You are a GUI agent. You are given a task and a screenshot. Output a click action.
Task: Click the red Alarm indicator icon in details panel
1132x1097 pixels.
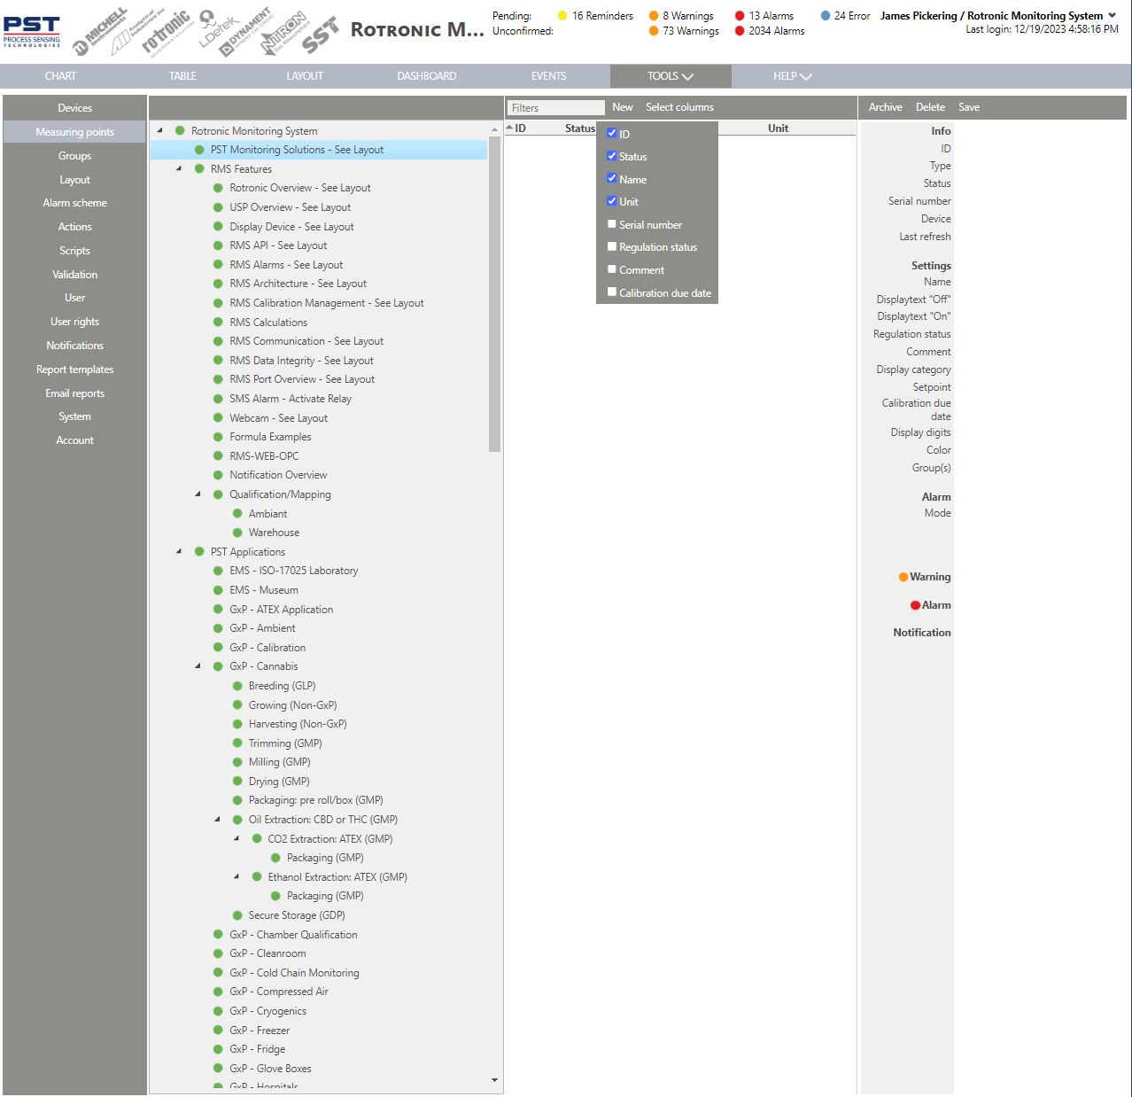916,605
